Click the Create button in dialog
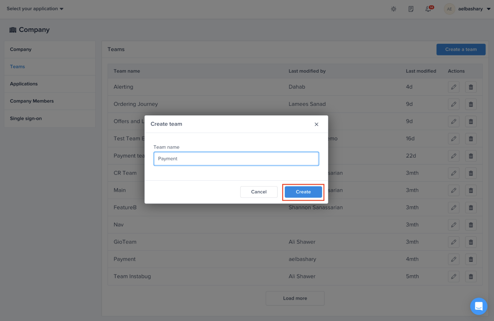The height and width of the screenshot is (321, 494). 303,192
